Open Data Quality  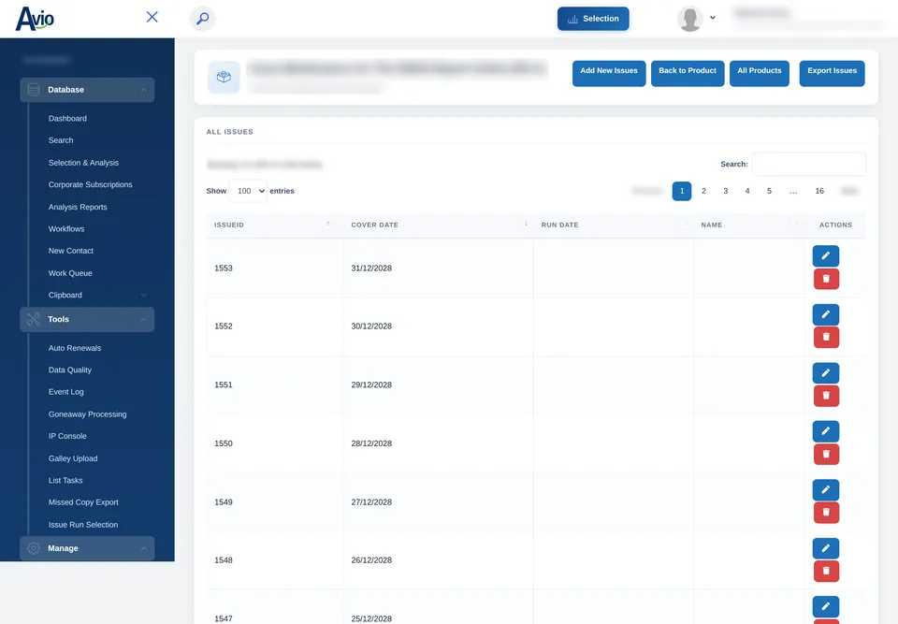pos(70,370)
